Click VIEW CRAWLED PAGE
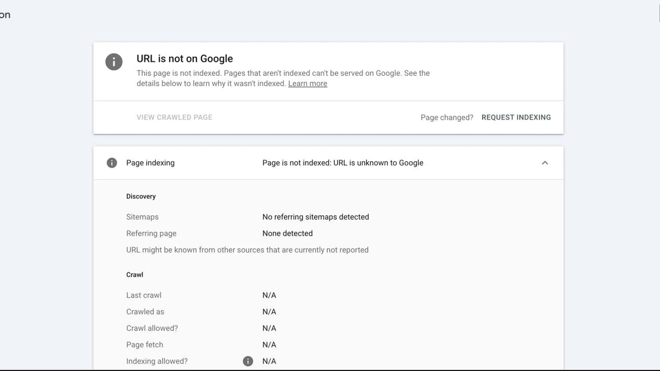Image resolution: width=660 pixels, height=371 pixels. point(174,117)
